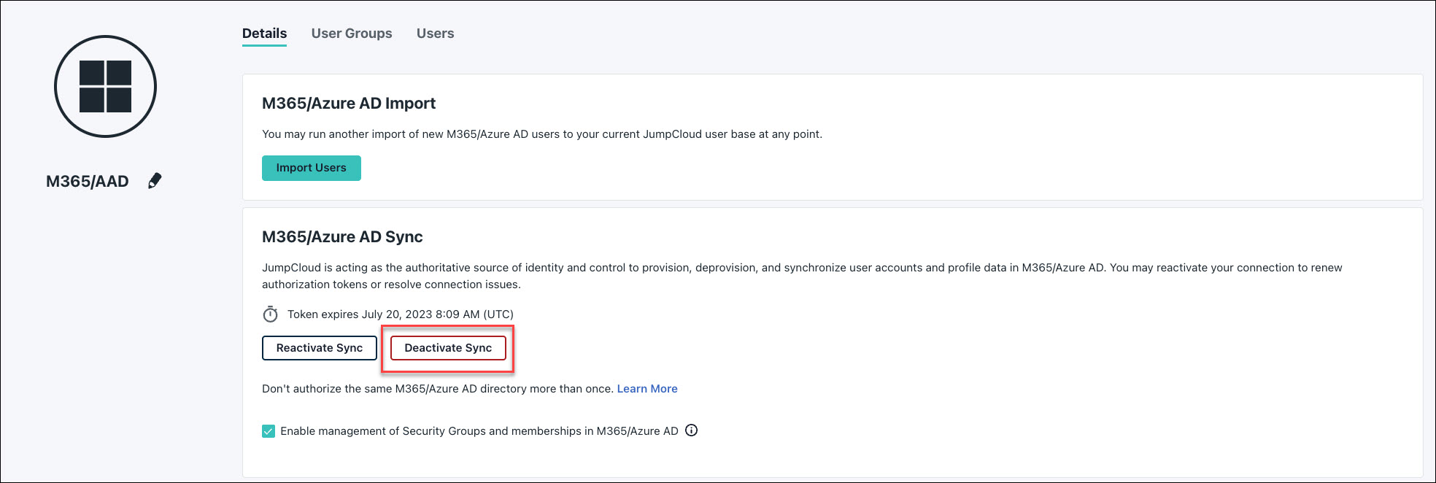
Task: Switch to the User Groups tab
Action: point(351,34)
